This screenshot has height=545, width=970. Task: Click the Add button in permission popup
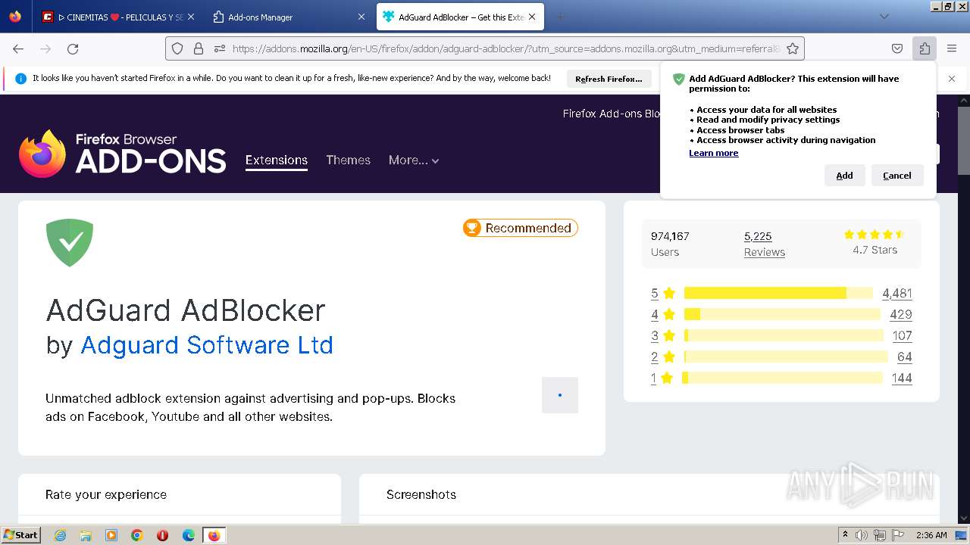844,176
